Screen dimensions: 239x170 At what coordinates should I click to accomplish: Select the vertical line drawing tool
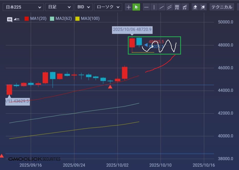tap(154, 7)
